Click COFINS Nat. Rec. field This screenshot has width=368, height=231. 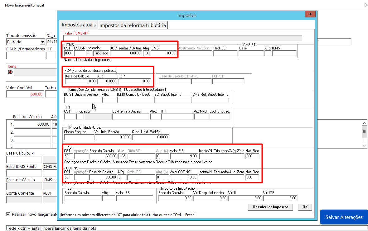(252, 177)
